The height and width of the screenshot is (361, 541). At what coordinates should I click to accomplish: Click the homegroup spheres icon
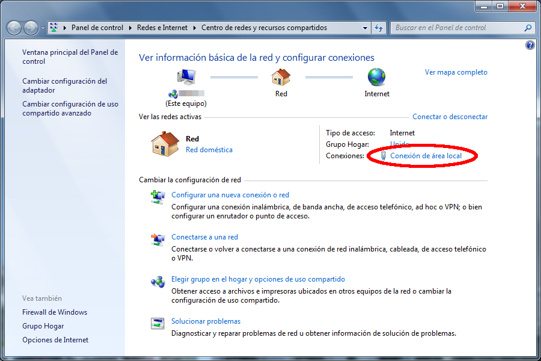tap(157, 282)
